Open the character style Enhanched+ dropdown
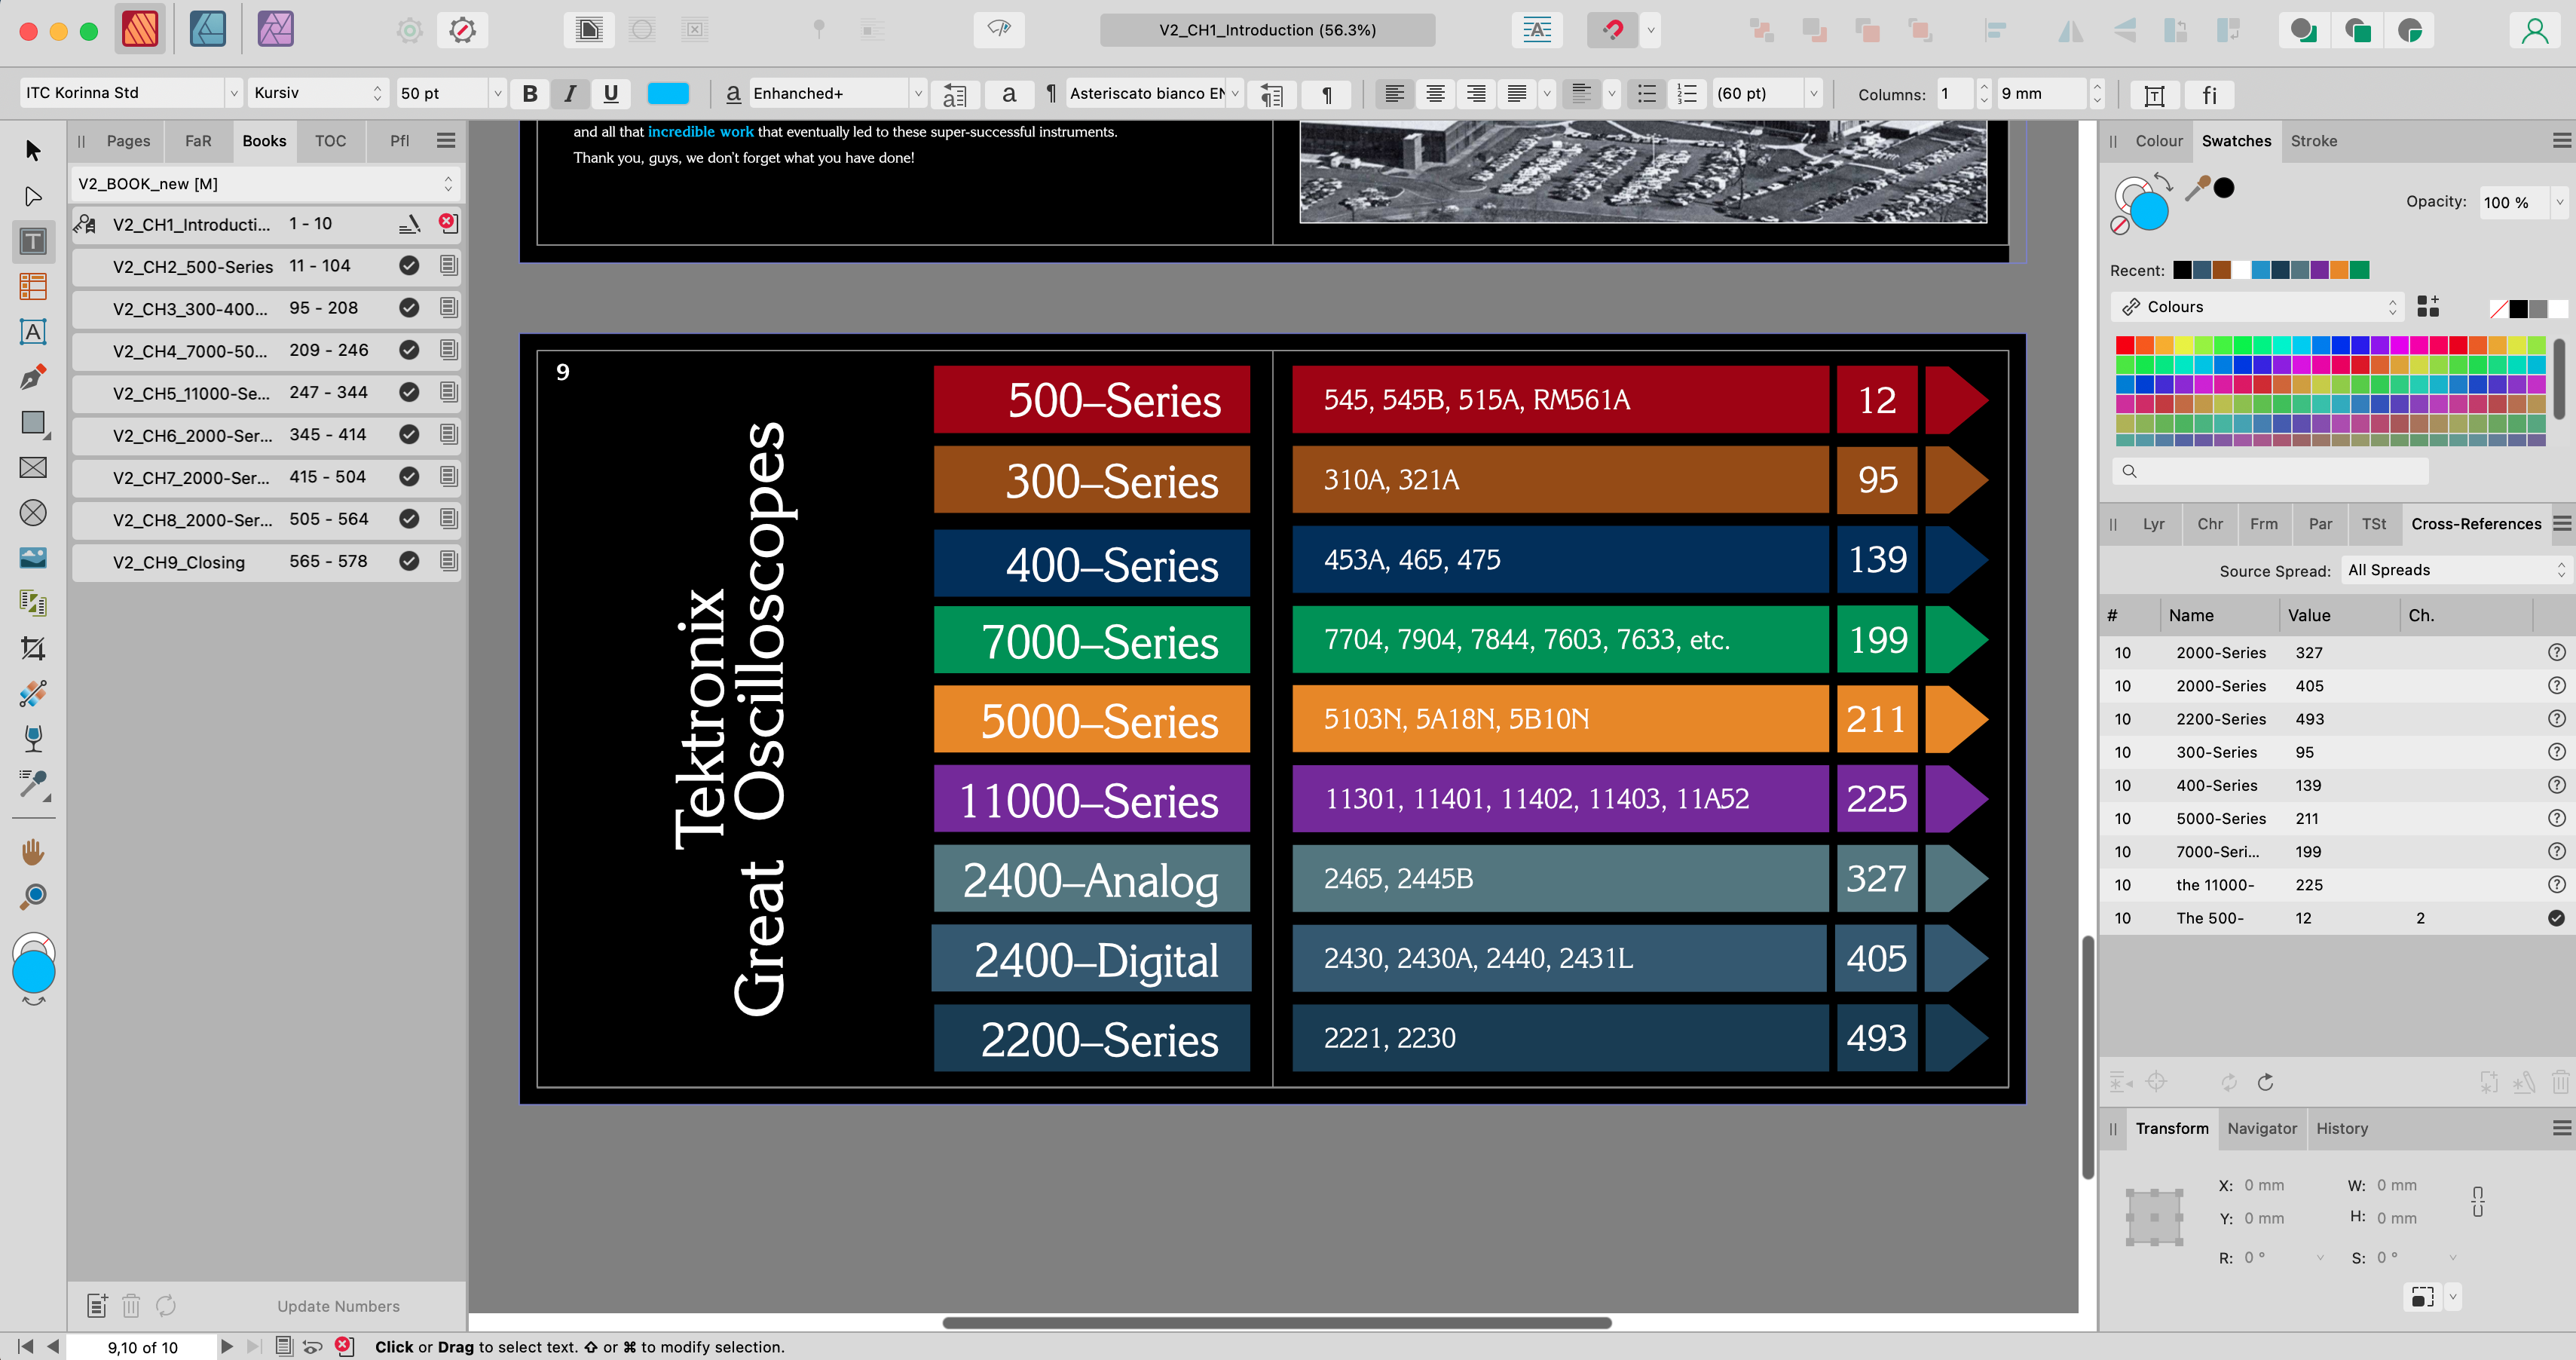The image size is (2576, 1360). [917, 93]
